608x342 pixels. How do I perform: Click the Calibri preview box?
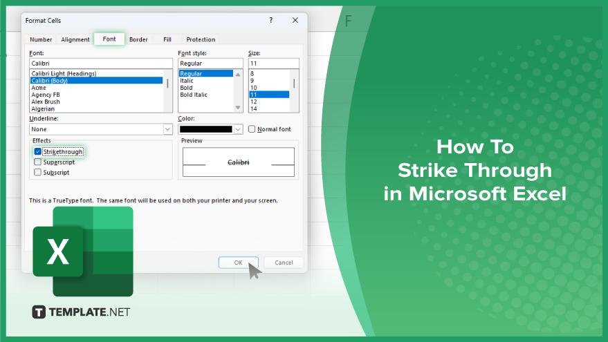coord(239,162)
